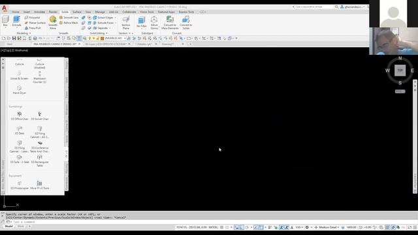Toggle MODEL space in status bar
418x235 pixels.
click(214, 227)
